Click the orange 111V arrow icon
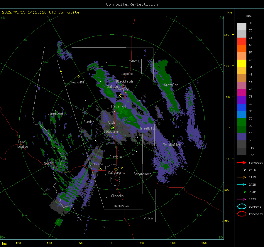264x247 pixels. tap(242, 177)
